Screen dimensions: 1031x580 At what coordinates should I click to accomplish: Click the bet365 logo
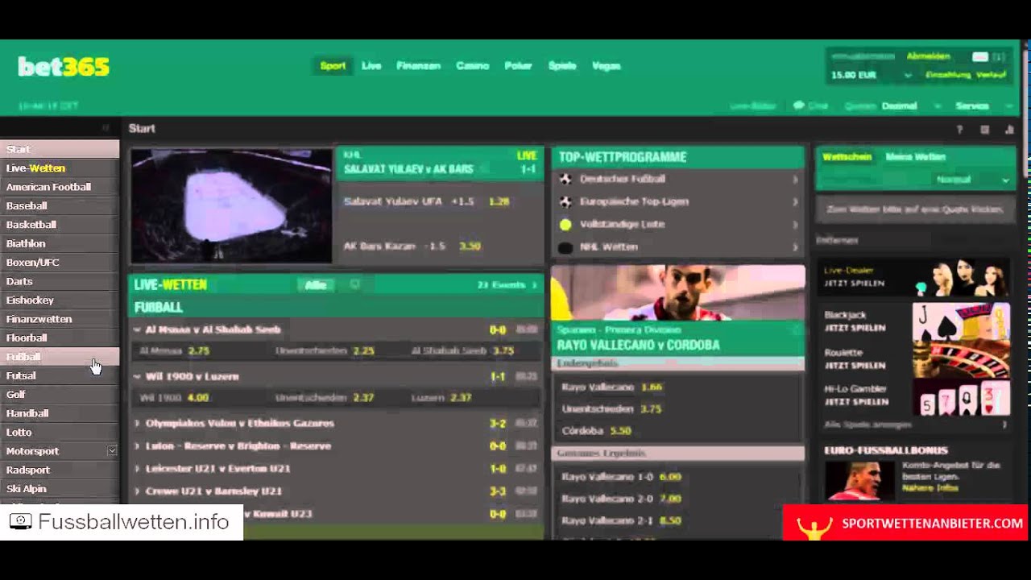tap(64, 67)
